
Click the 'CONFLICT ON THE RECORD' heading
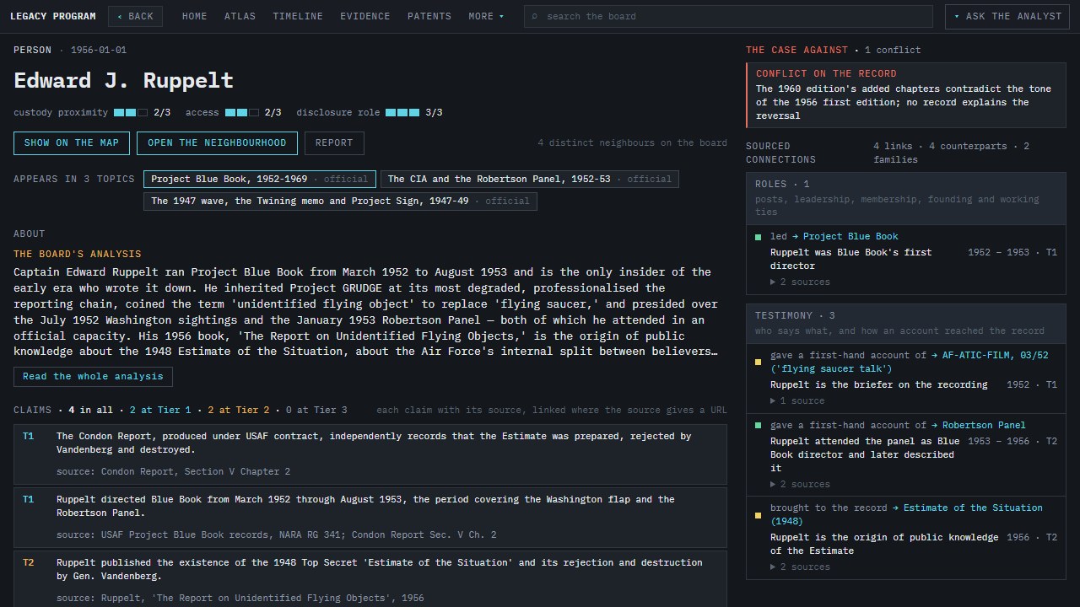pos(826,73)
